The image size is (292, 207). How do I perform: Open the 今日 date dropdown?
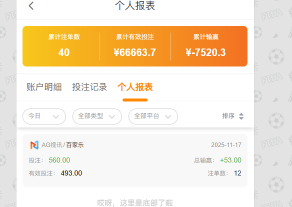[x=44, y=116]
